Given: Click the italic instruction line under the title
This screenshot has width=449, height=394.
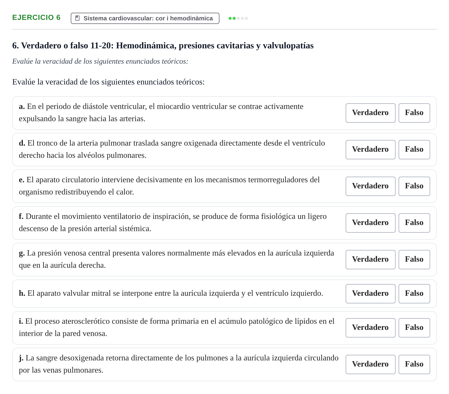Looking at the screenshot, I should point(100,61).
